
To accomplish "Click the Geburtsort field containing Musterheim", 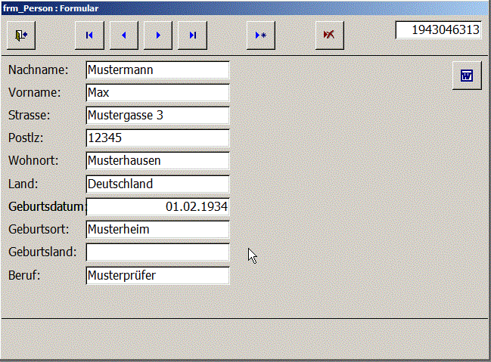I will click(158, 230).
